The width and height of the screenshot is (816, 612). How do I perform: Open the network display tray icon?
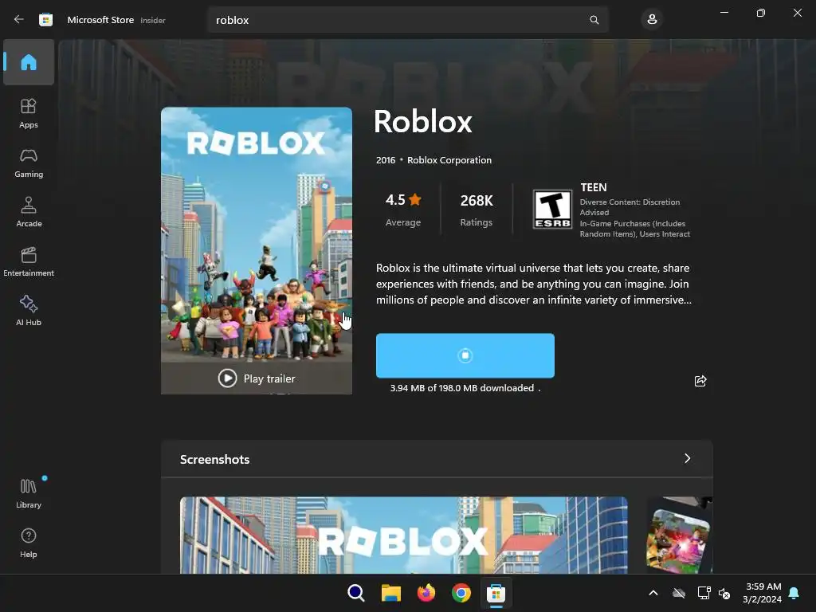coord(704,593)
